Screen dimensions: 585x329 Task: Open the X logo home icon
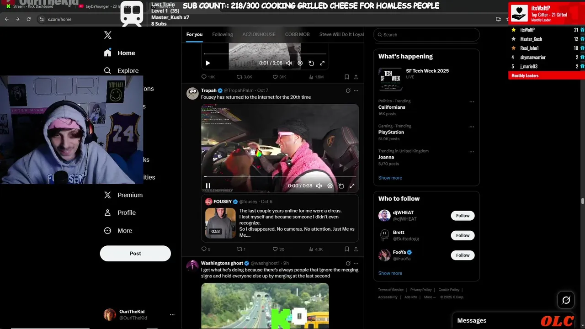pyautogui.click(x=108, y=35)
